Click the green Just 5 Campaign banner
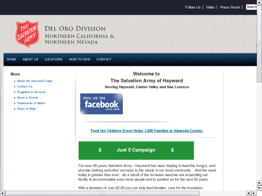Viewport: 262px width, 196px height. [x=136, y=150]
